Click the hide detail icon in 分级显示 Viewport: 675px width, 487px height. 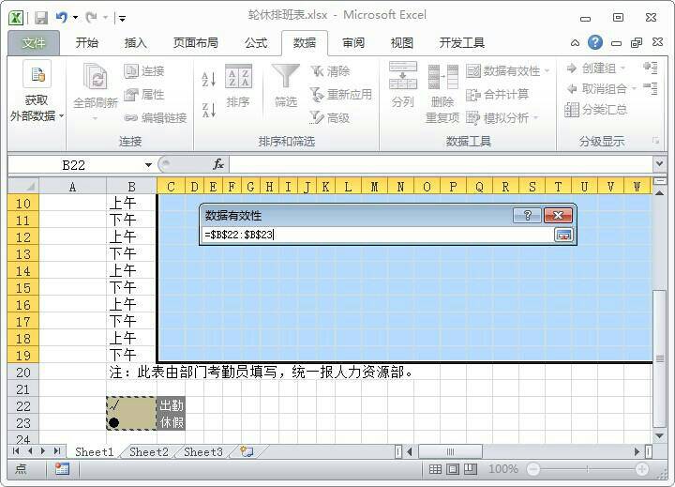pos(650,88)
